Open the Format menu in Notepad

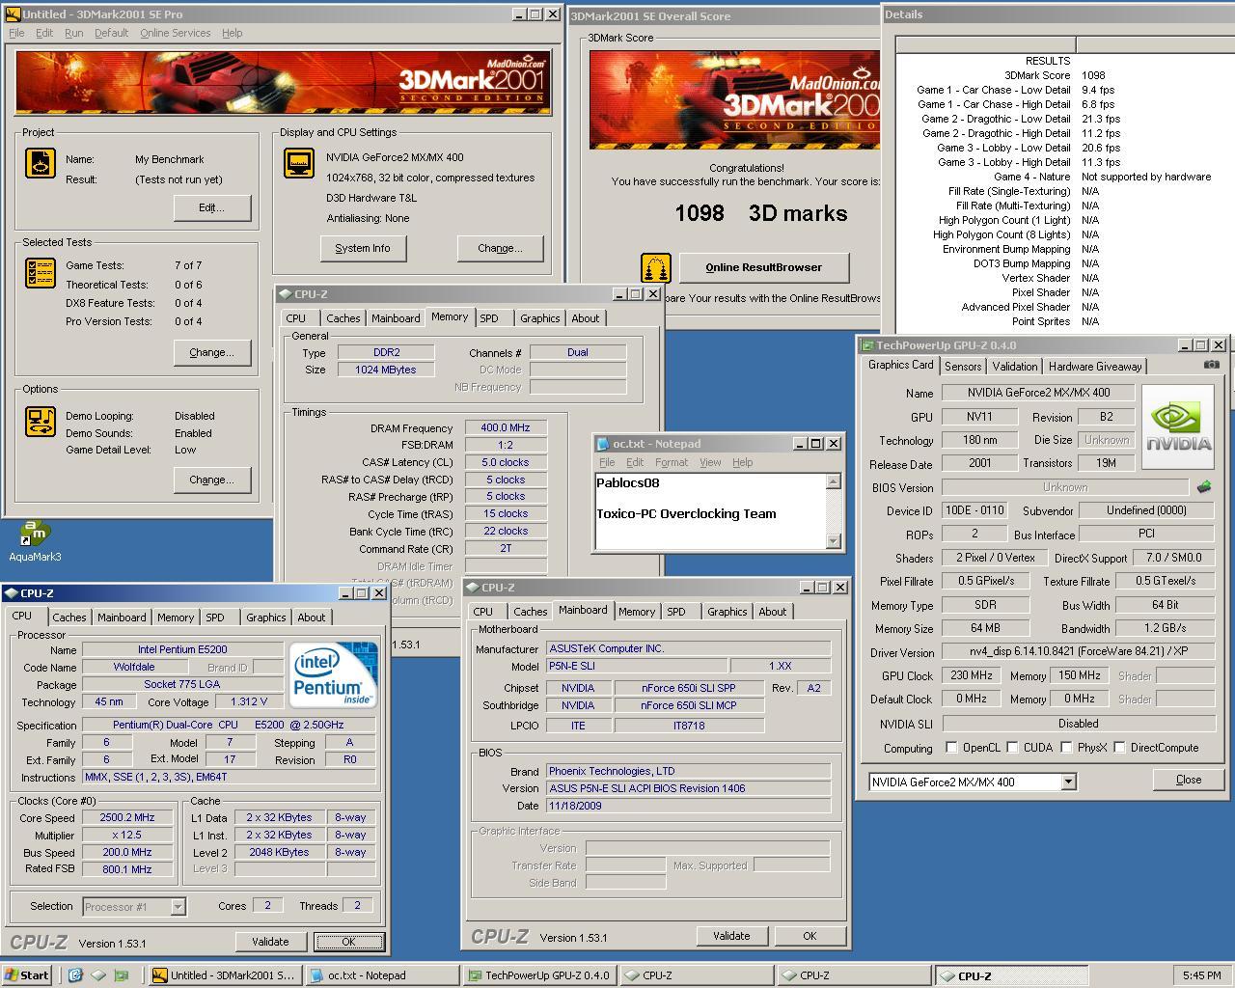point(672,462)
